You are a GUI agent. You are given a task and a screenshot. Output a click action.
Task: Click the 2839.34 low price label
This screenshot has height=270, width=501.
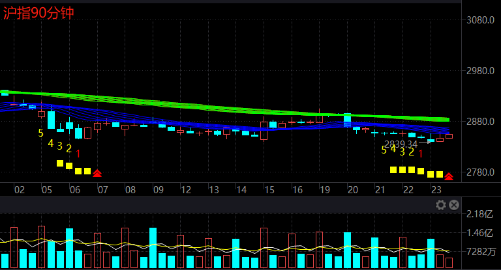401,144
